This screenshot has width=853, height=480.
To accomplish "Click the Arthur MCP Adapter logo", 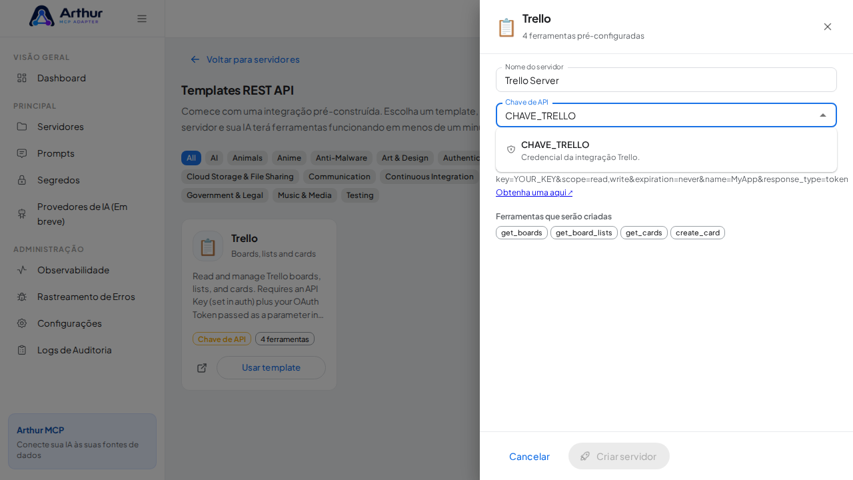I will pos(66,16).
